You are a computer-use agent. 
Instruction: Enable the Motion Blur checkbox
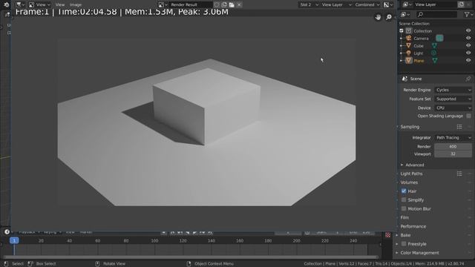404,208
